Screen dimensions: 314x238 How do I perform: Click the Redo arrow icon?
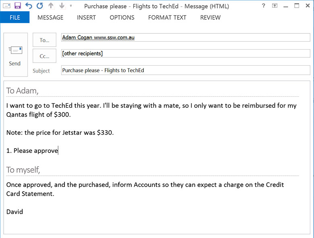click(x=39, y=6)
